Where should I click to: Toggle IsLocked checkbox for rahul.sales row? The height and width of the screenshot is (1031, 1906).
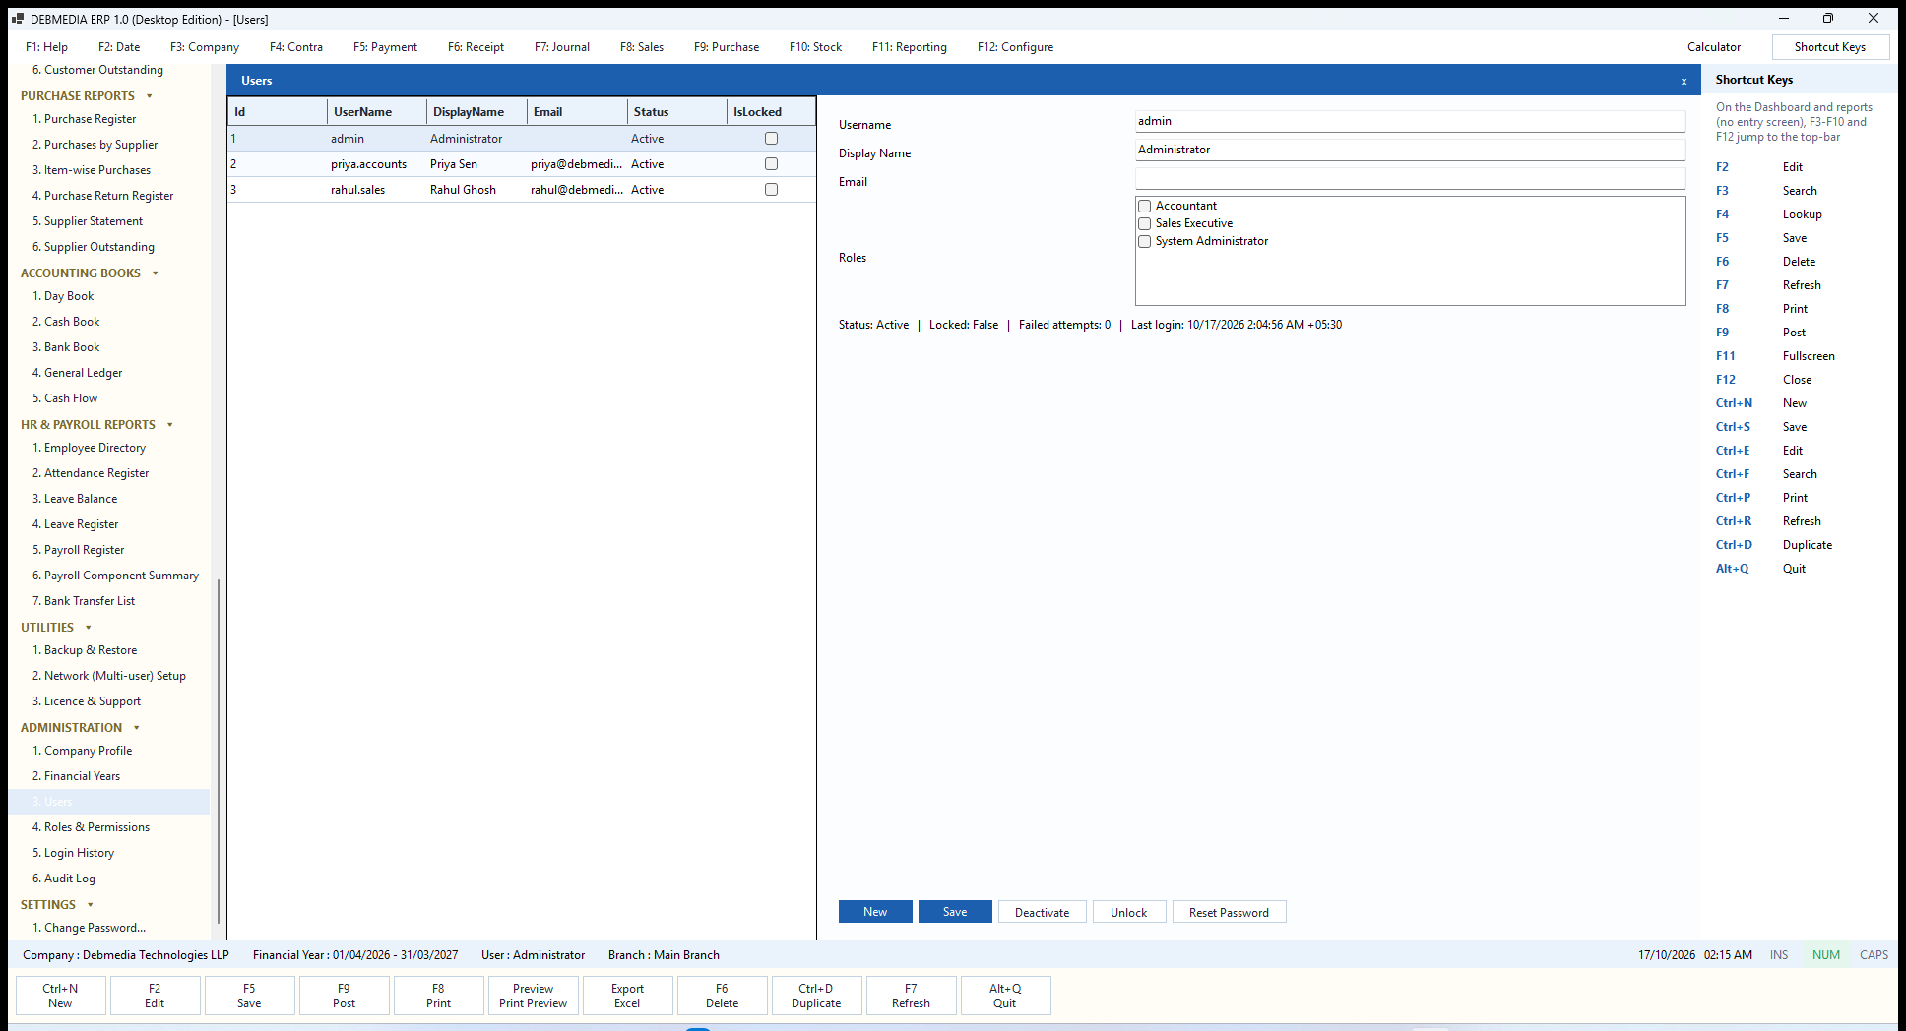coord(772,190)
